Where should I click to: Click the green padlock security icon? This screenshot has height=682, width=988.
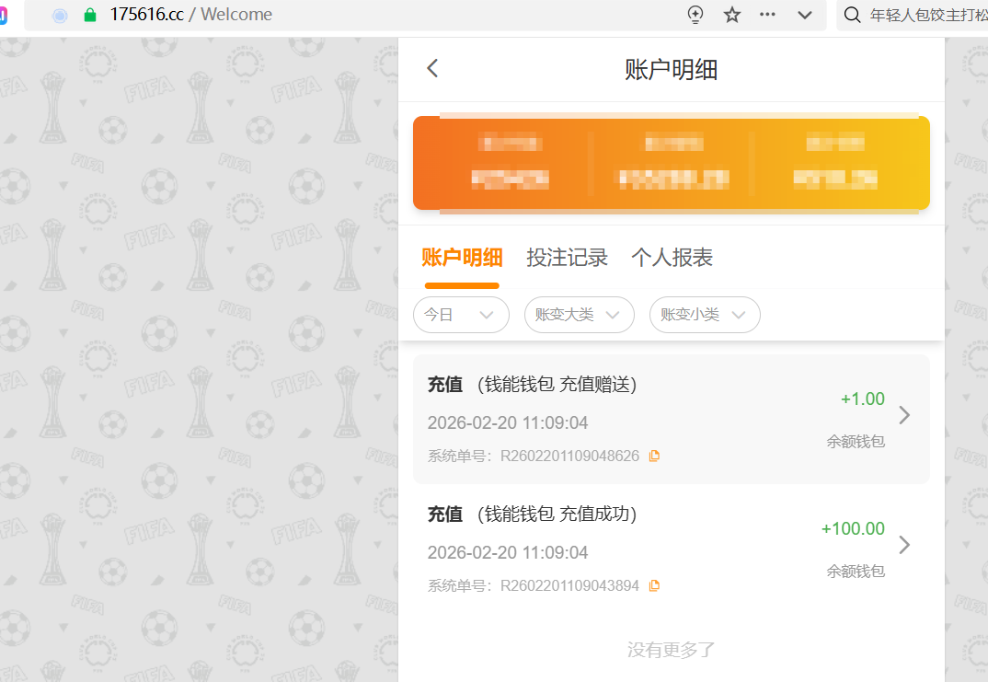[x=89, y=15]
